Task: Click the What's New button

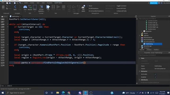Action: coord(154,3)
